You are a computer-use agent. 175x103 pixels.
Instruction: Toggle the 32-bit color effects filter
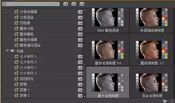[74, 4]
